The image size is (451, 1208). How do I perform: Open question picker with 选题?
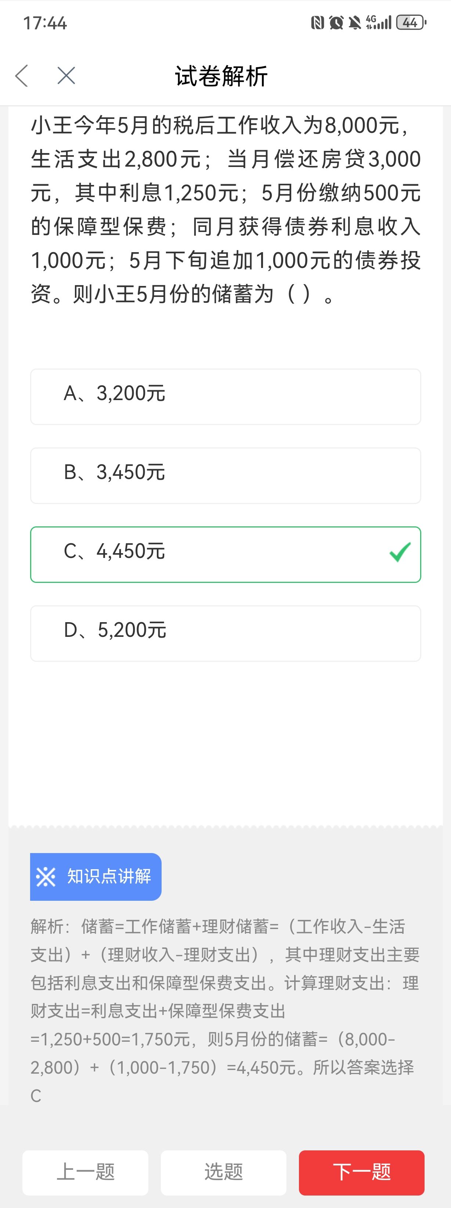pos(223,1172)
